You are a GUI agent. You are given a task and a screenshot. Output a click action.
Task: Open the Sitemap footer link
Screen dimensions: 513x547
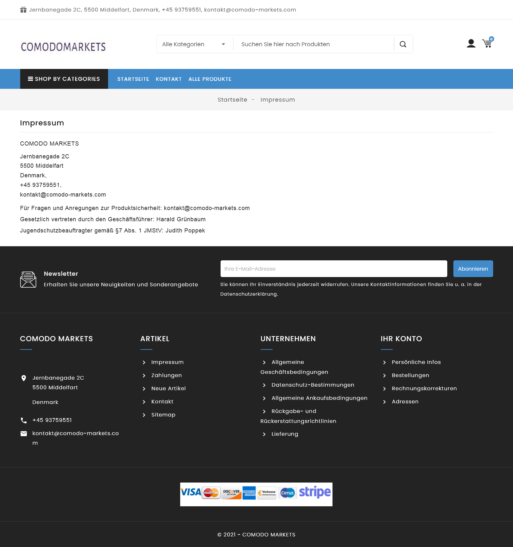(163, 415)
